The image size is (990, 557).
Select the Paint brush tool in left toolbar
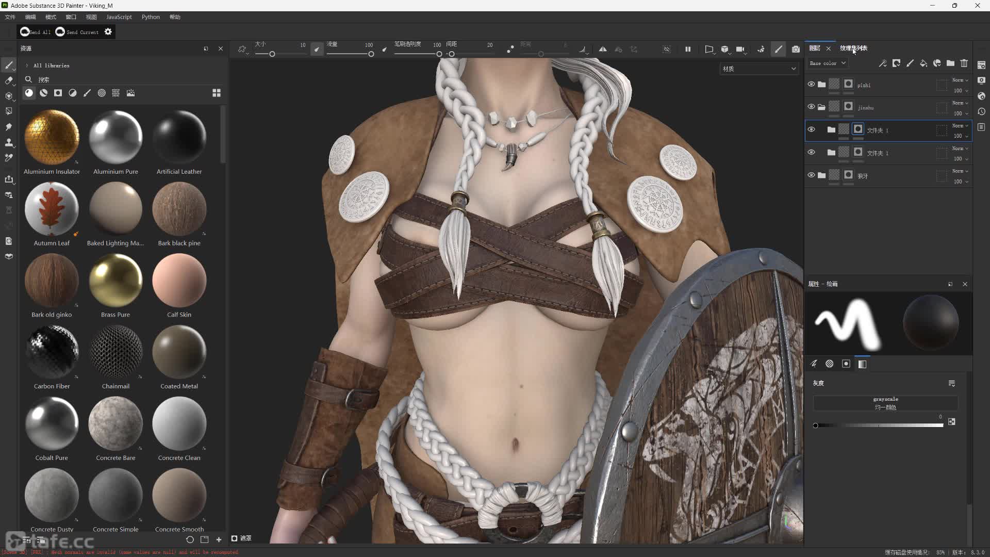pyautogui.click(x=9, y=65)
